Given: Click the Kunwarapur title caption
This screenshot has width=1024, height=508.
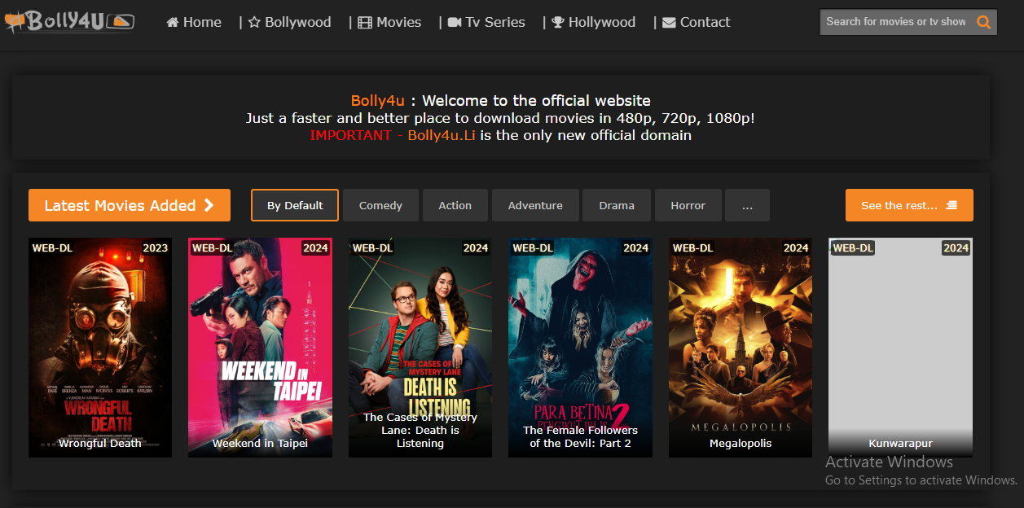Looking at the screenshot, I should pos(900,444).
